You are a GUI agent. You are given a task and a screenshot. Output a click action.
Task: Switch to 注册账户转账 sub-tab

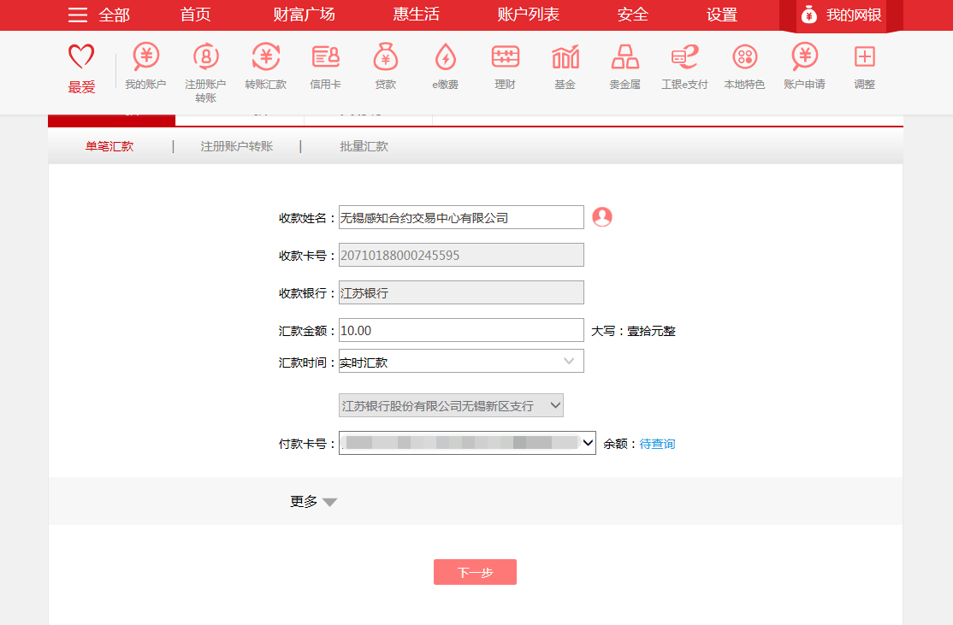coord(237,146)
